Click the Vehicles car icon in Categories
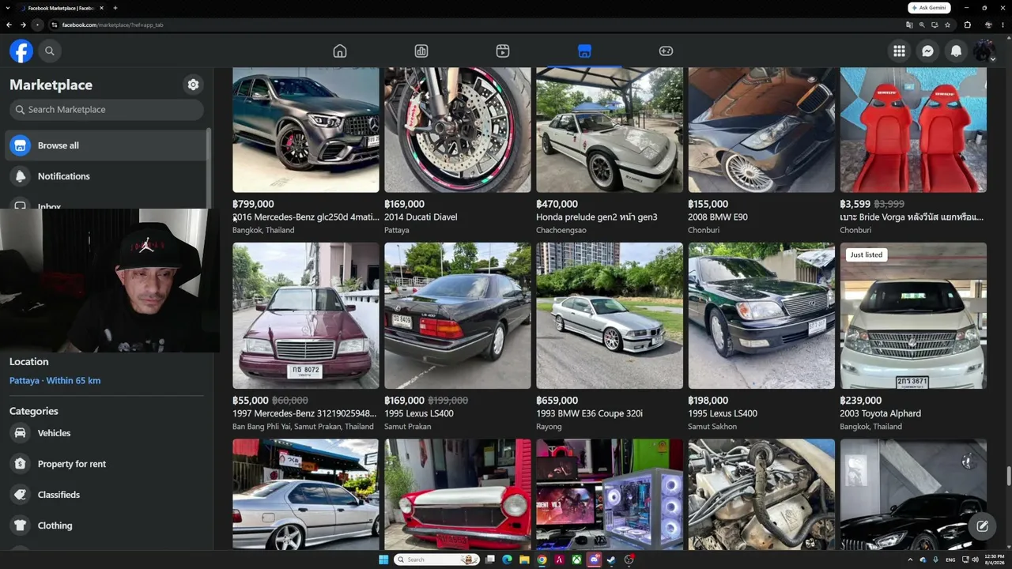Image resolution: width=1012 pixels, height=569 pixels. pos(21,433)
